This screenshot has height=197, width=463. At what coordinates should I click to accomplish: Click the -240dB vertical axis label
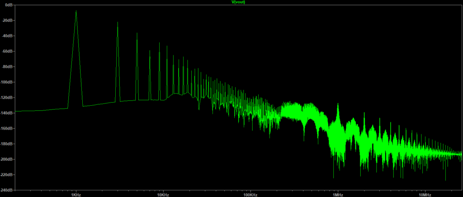coord(7,190)
